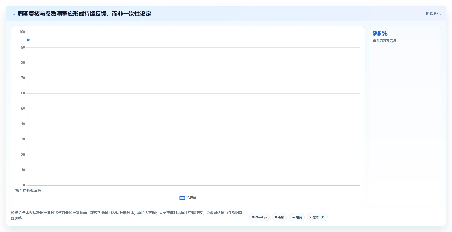Click the y-axis label 60
The image size is (452, 232).
click(x=23, y=93)
